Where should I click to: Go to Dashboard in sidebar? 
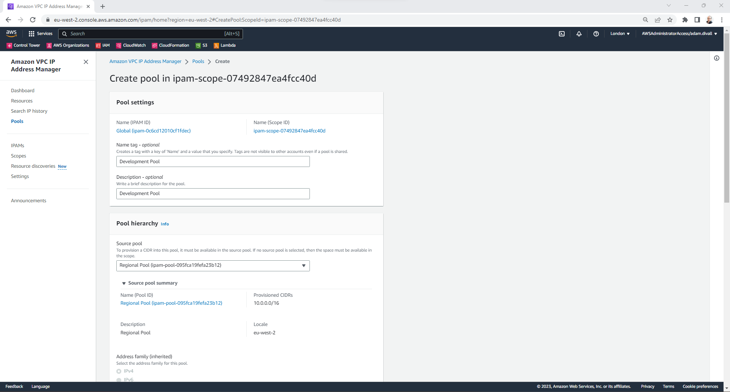pos(23,91)
